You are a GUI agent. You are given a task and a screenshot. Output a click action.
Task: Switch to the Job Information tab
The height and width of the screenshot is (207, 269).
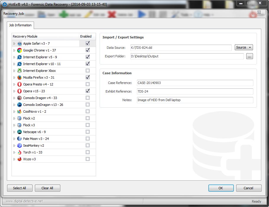pyautogui.click(x=20, y=25)
